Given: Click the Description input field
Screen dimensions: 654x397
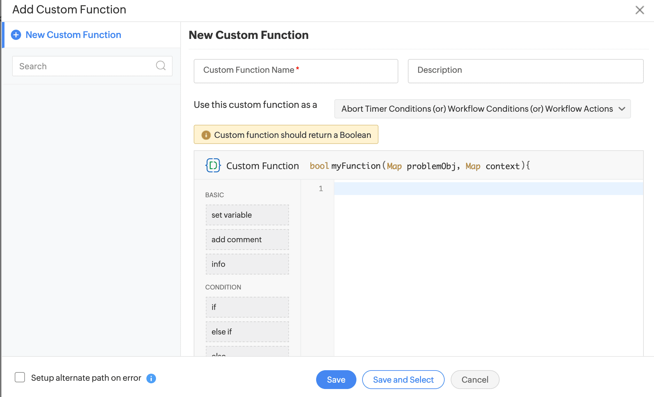Looking at the screenshot, I should click(525, 71).
